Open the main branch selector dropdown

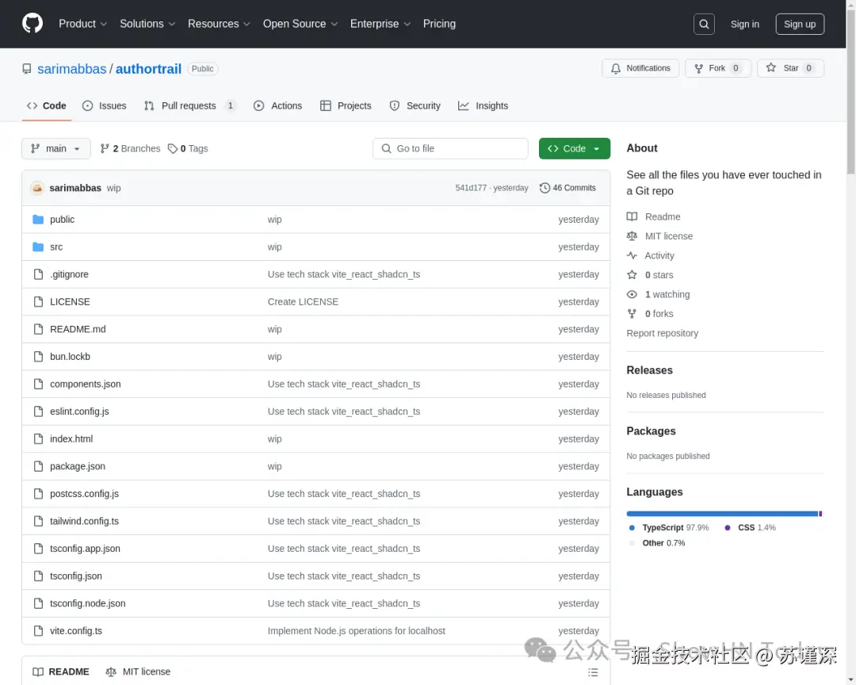click(x=55, y=148)
